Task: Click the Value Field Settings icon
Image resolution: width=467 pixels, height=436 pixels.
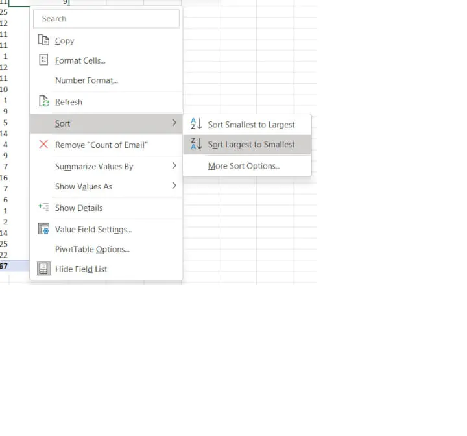Action: tap(43, 229)
